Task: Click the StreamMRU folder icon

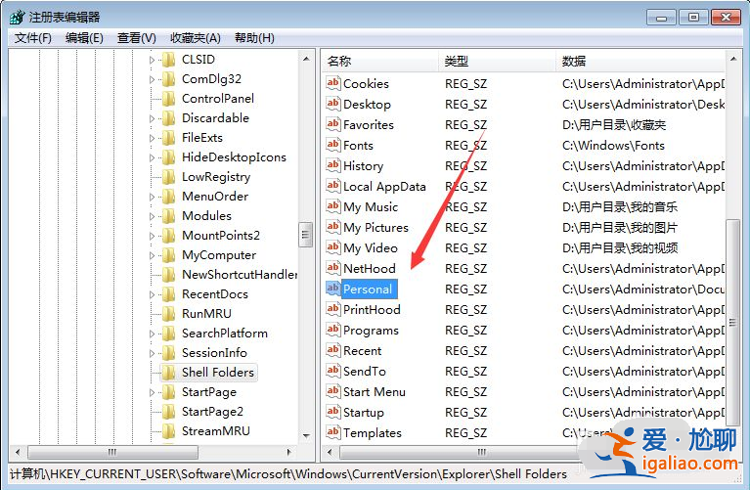Action: pos(168,431)
